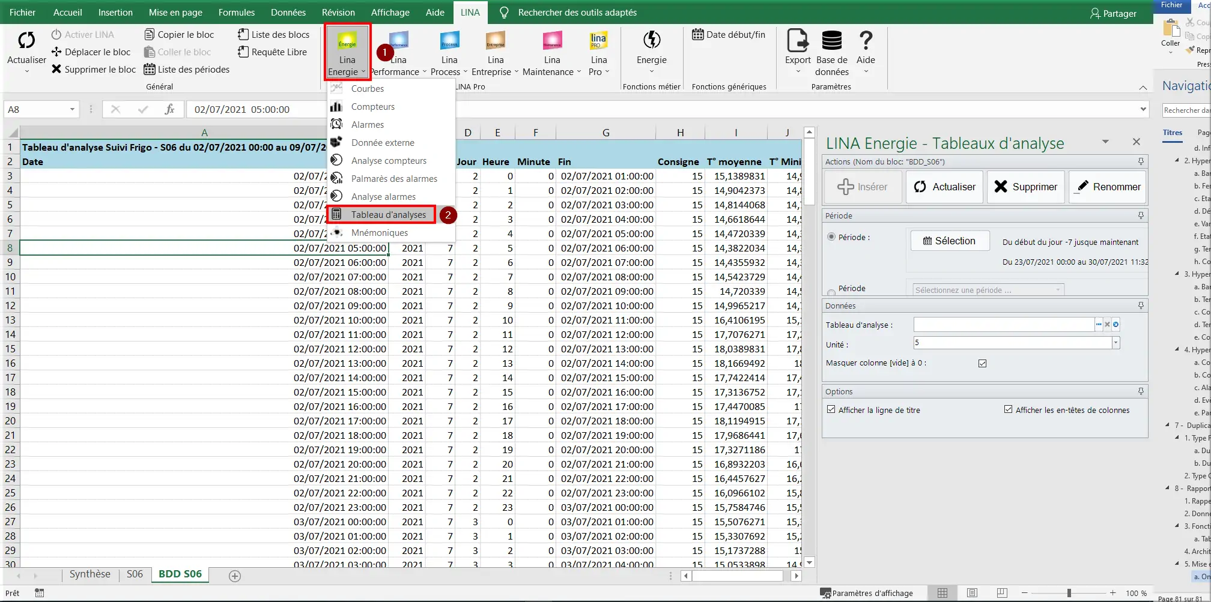Select Analyse compteurs menu entry
This screenshot has height=602, width=1211.
pos(389,160)
